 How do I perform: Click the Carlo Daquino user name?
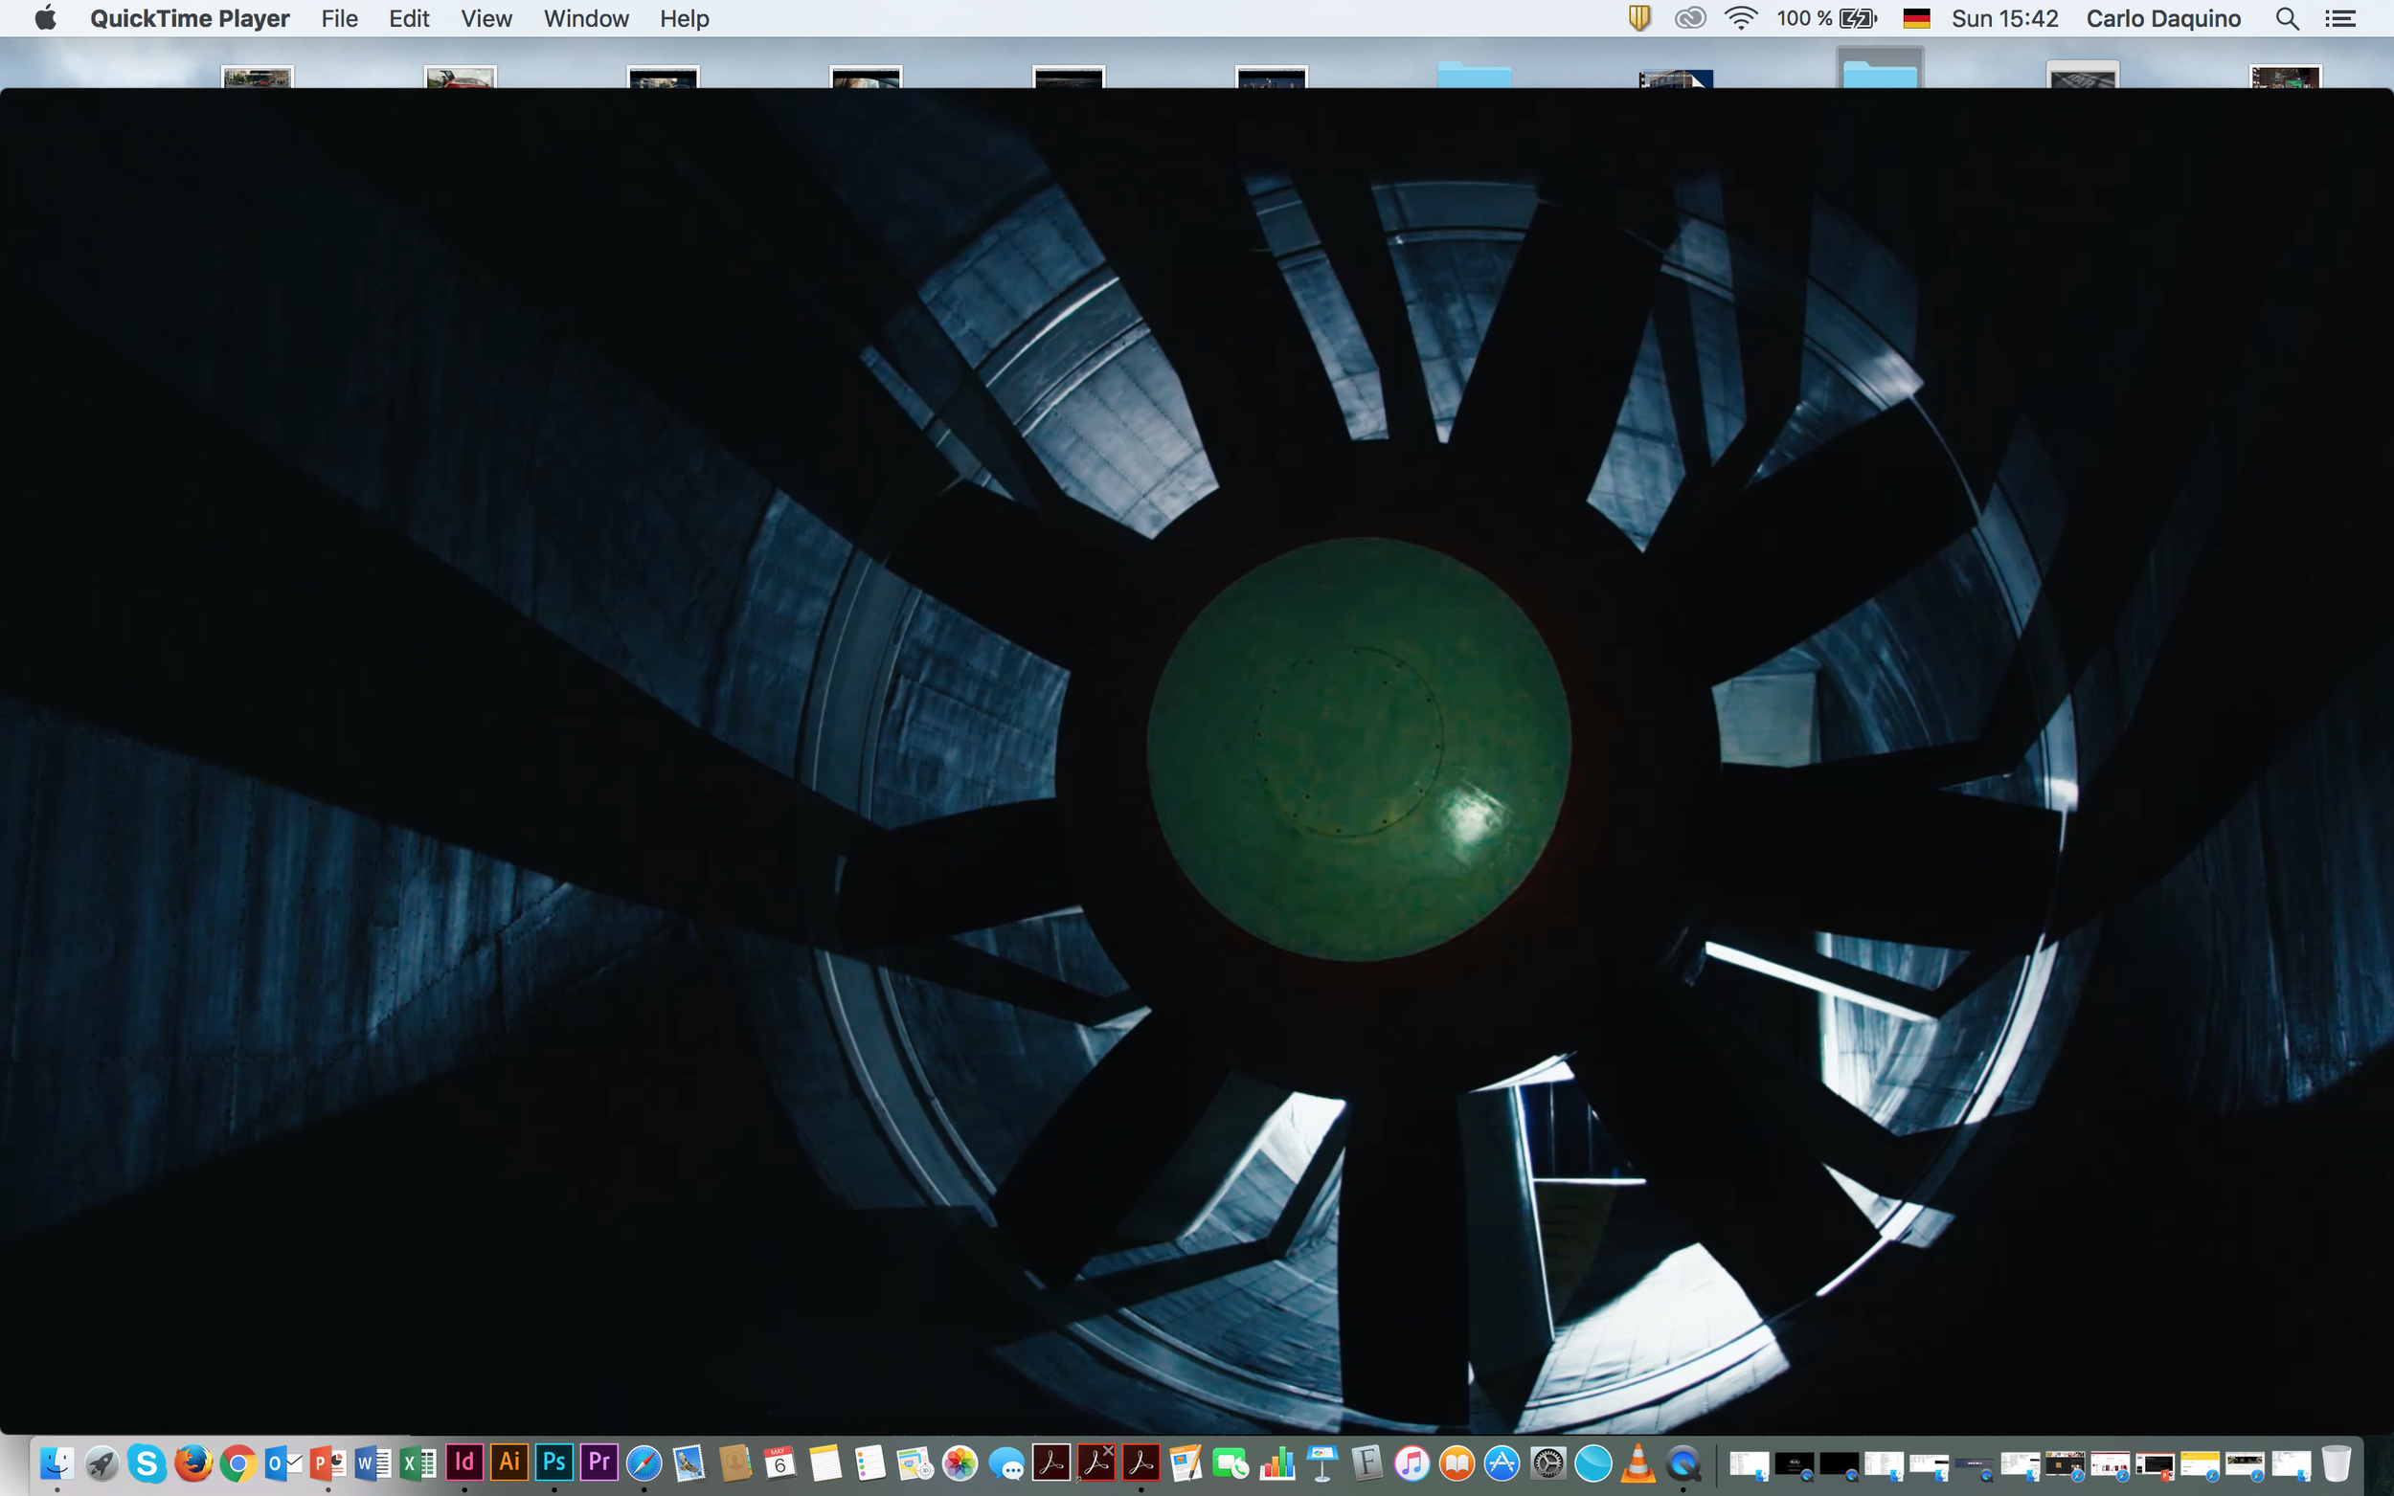click(2162, 19)
